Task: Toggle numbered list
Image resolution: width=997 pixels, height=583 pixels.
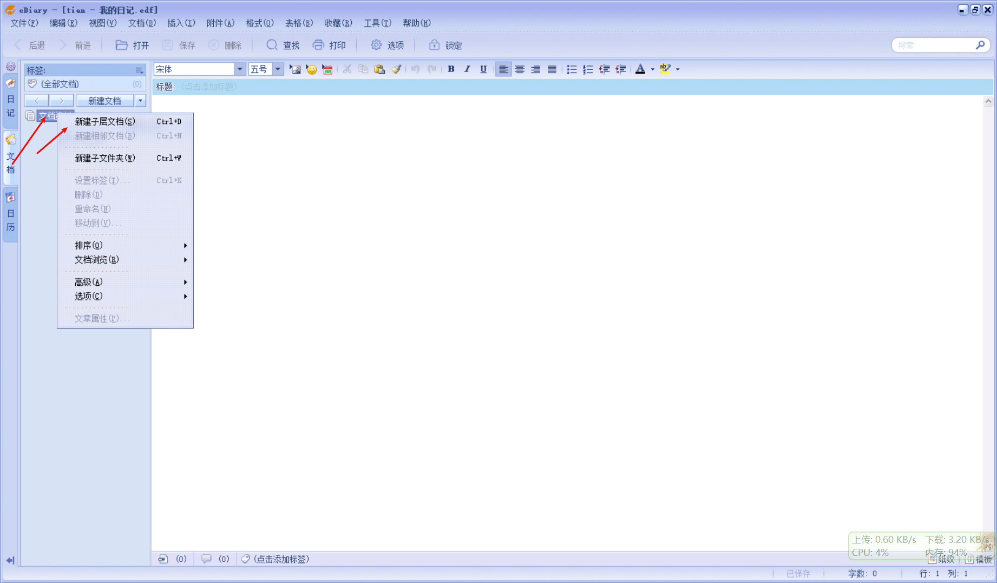Action: click(588, 69)
